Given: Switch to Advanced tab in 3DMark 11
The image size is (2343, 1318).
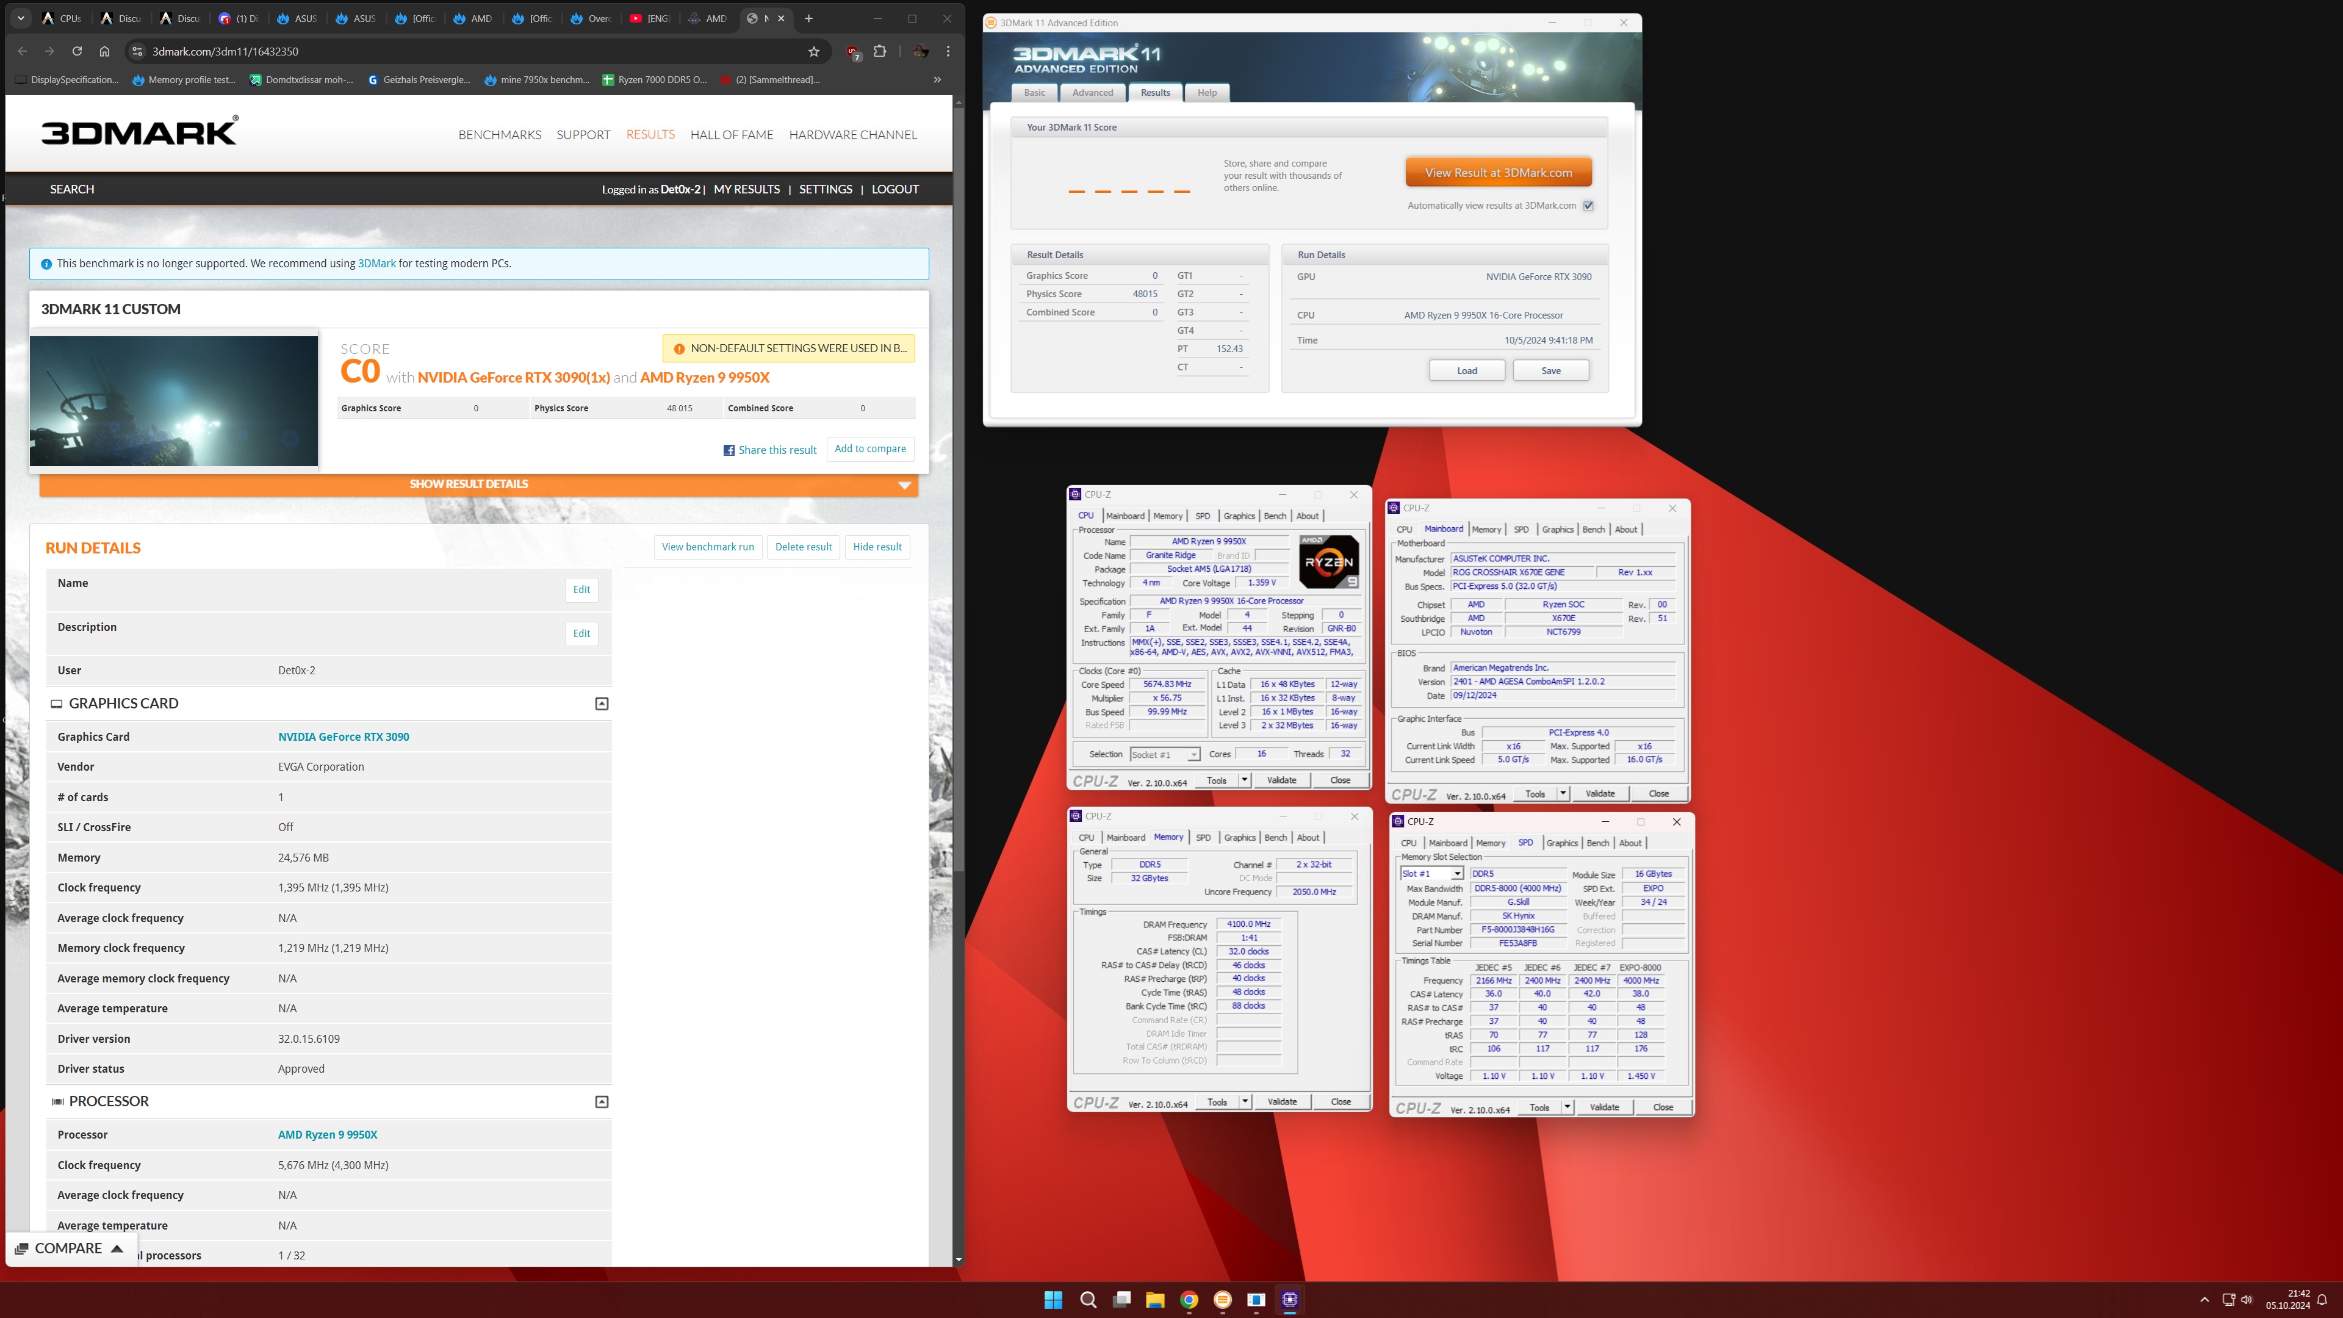Looking at the screenshot, I should coord(1092,93).
